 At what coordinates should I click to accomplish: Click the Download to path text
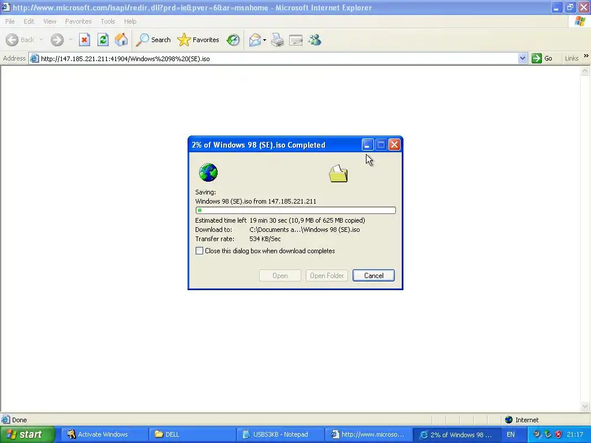coord(305,230)
